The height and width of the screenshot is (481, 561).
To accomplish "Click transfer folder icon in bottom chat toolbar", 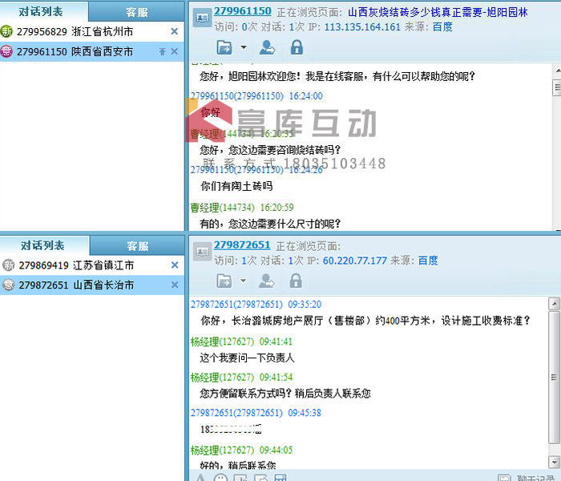I will point(224,281).
